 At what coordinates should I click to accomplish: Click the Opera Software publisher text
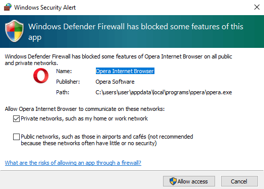click(115, 82)
